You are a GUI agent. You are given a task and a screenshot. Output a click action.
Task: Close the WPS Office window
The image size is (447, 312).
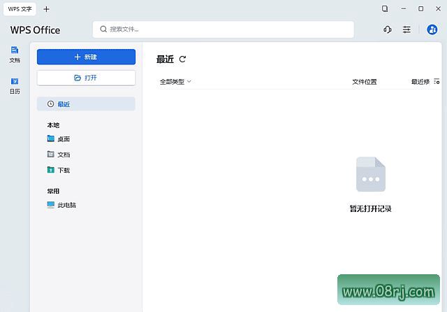438,8
